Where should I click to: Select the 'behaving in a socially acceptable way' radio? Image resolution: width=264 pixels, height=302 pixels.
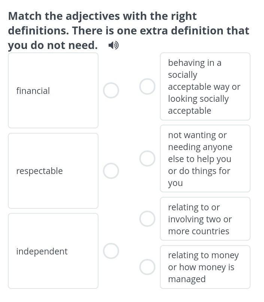147,86
